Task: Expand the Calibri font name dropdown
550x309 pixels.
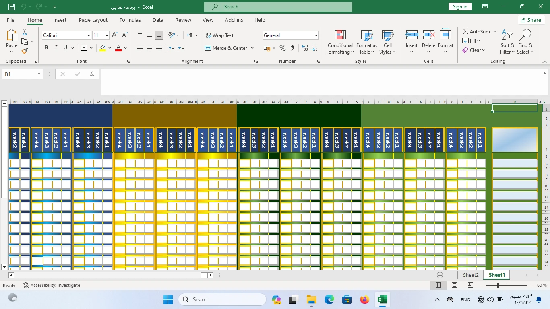Action: tap(89, 35)
